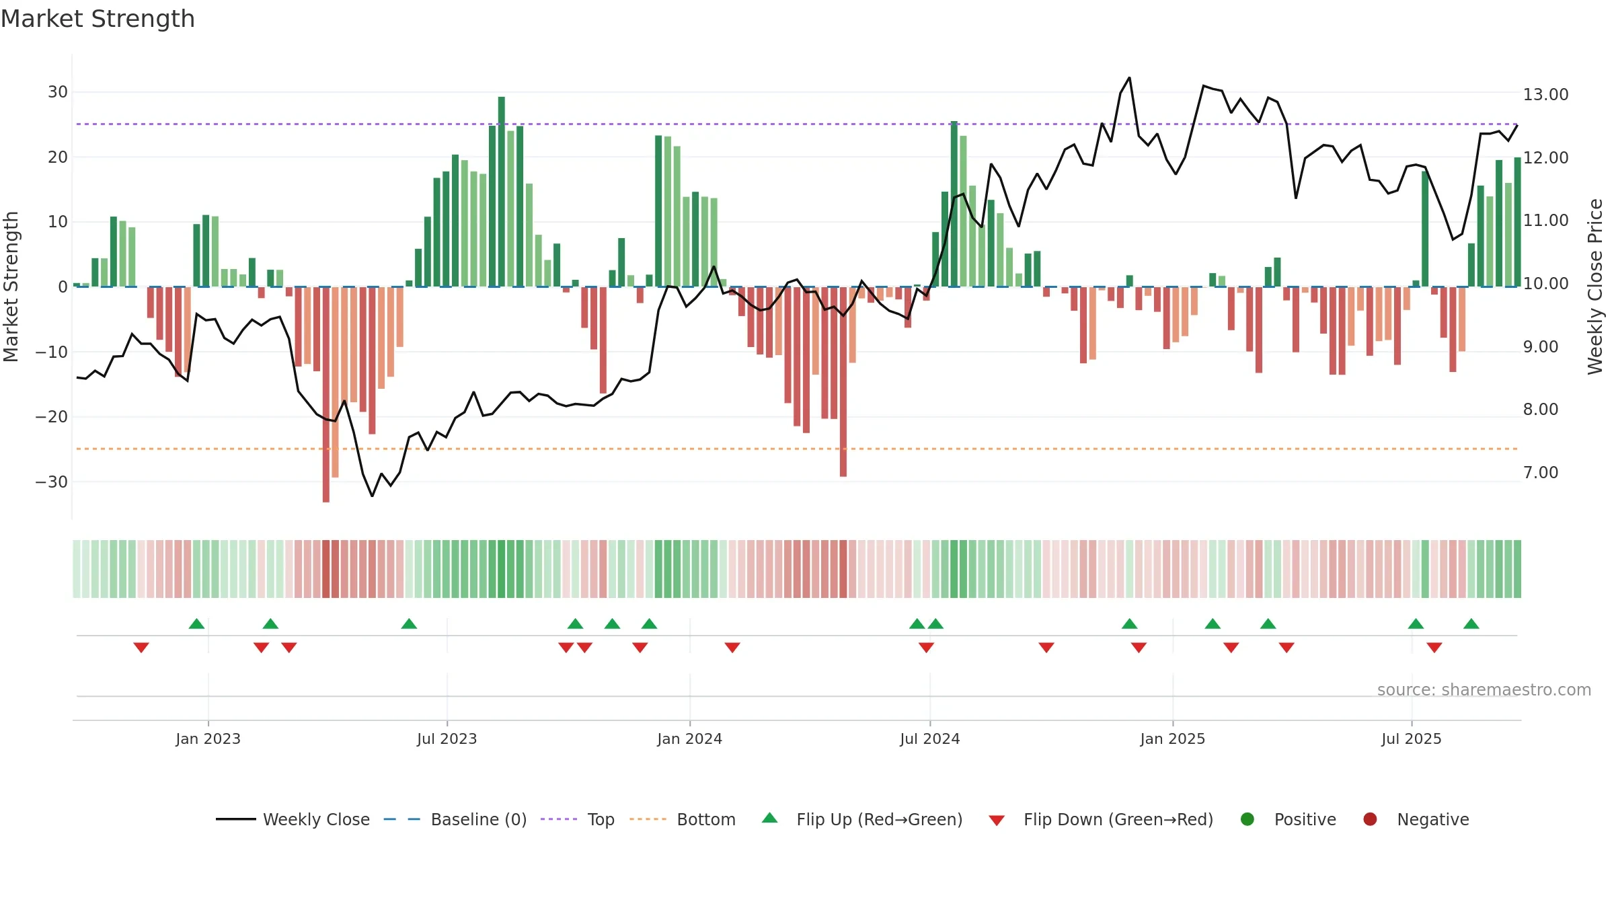Click the green Positive circle in legend
The height and width of the screenshot is (908, 1614).
click(x=1247, y=819)
